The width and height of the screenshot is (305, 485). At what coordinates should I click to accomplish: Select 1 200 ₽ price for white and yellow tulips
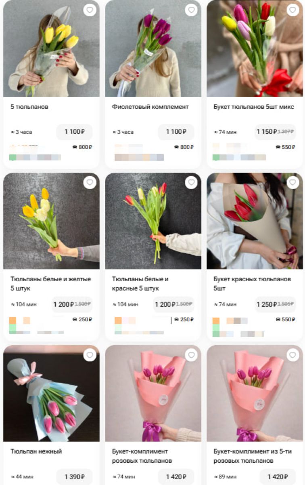72,304
